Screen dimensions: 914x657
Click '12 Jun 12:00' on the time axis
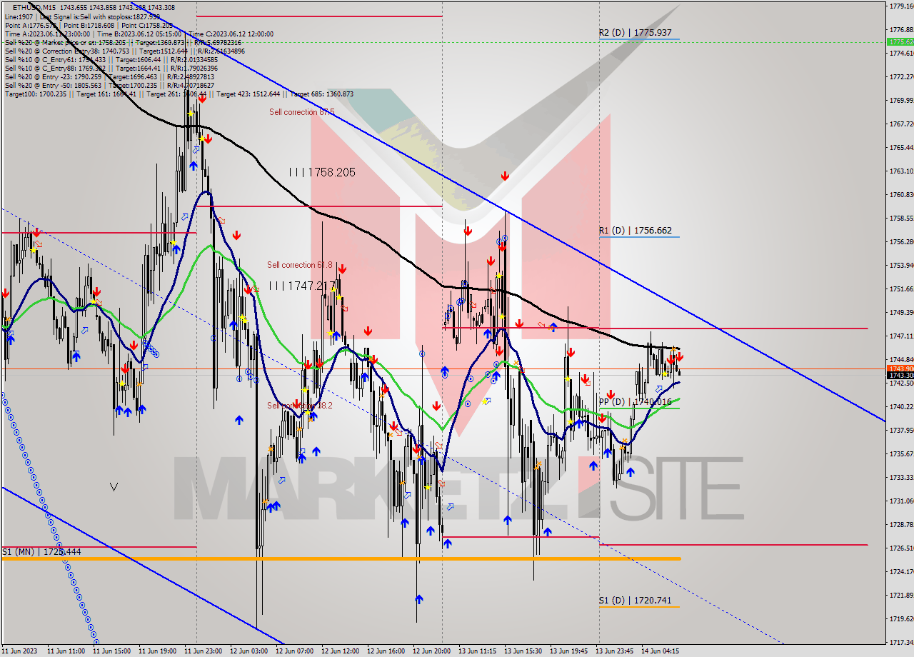coord(340,651)
